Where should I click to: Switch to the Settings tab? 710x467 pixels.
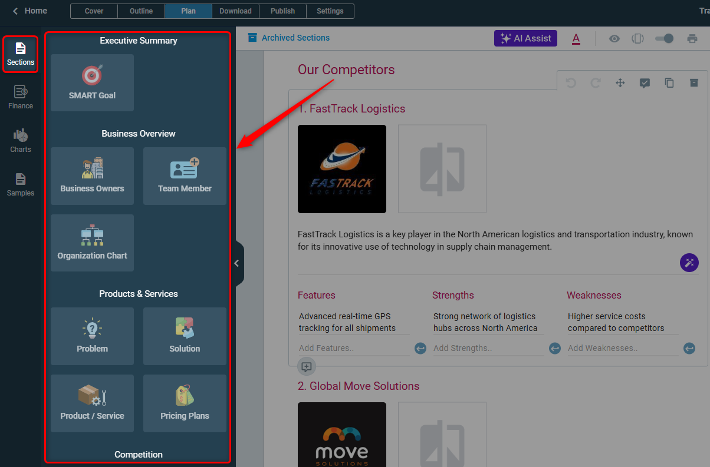click(330, 11)
